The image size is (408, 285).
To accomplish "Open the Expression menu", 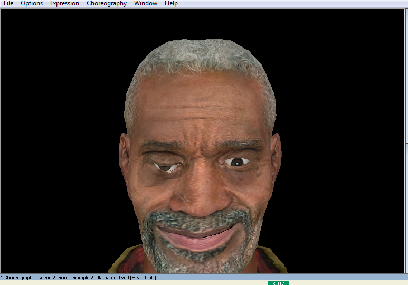I will coord(64,3).
